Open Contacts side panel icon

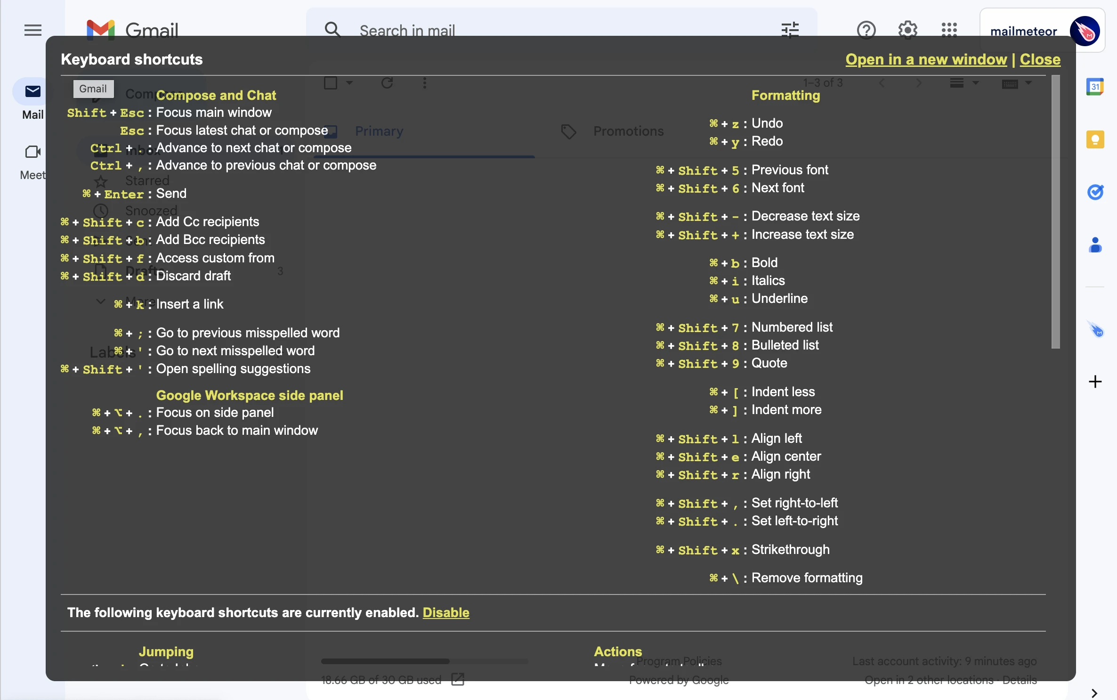coord(1095,245)
